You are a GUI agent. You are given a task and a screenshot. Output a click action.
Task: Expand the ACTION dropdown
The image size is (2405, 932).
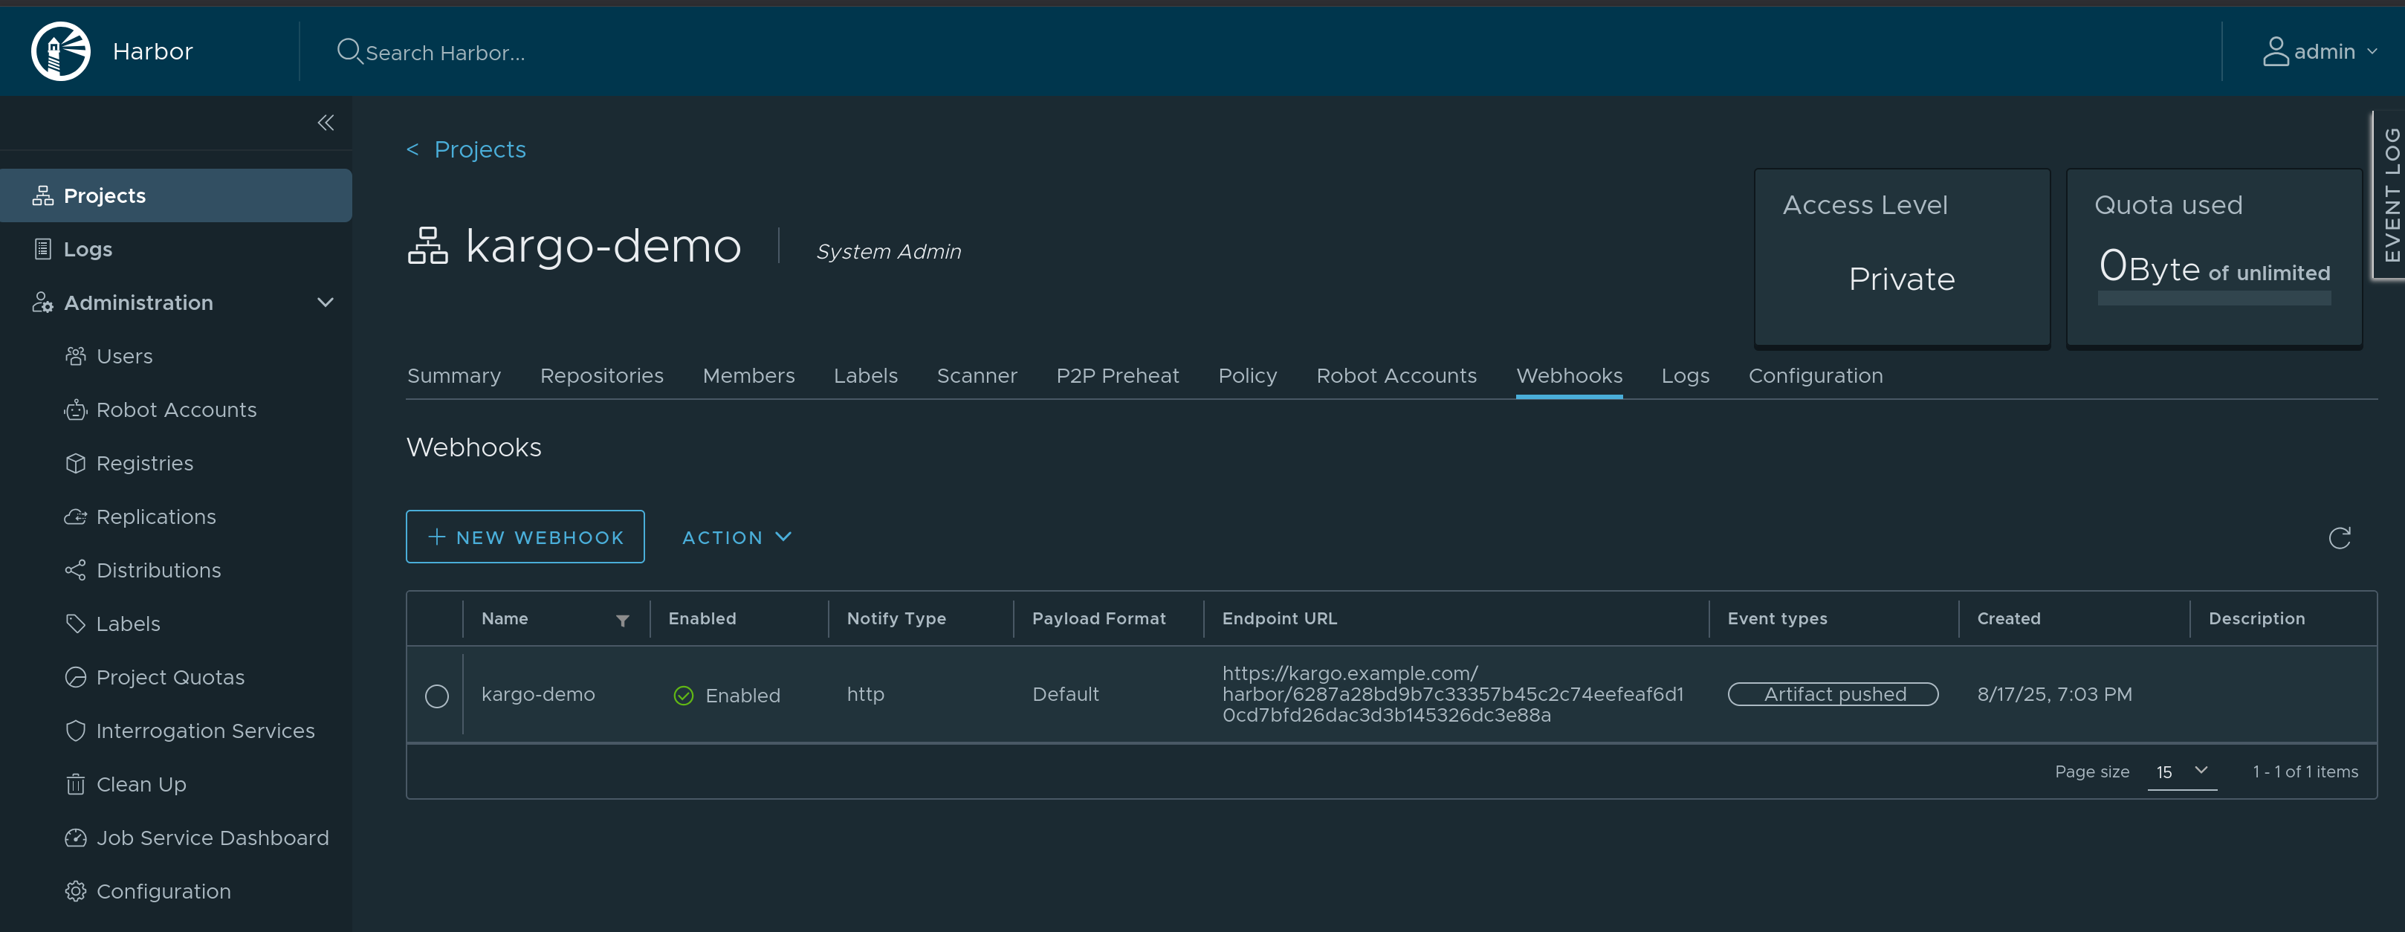click(737, 537)
